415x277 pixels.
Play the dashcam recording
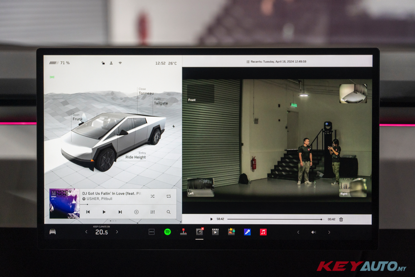click(211, 219)
